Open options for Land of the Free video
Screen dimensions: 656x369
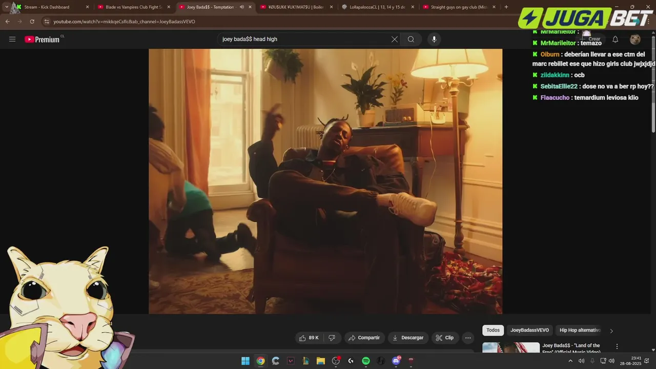coord(617,346)
